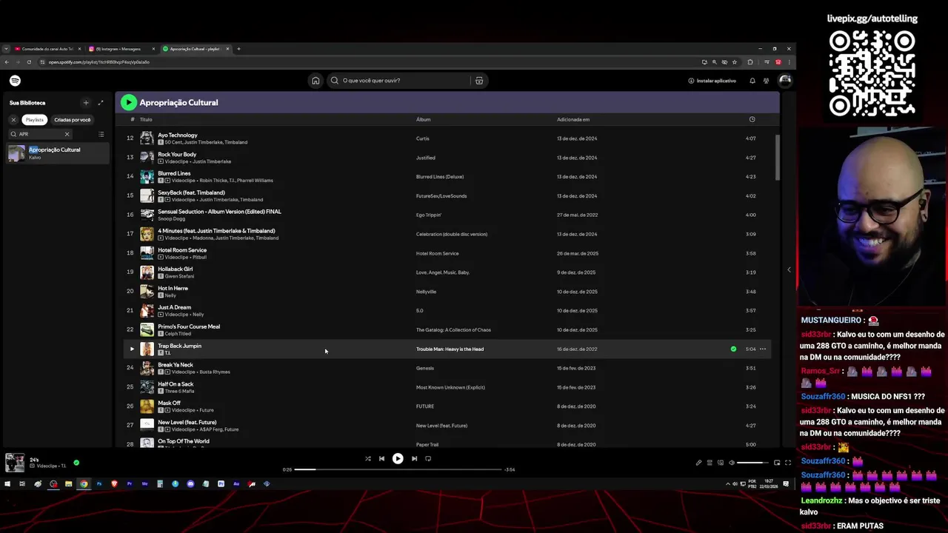Open artist link Snoop Dogg
This screenshot has width=948, height=533.
point(171,218)
